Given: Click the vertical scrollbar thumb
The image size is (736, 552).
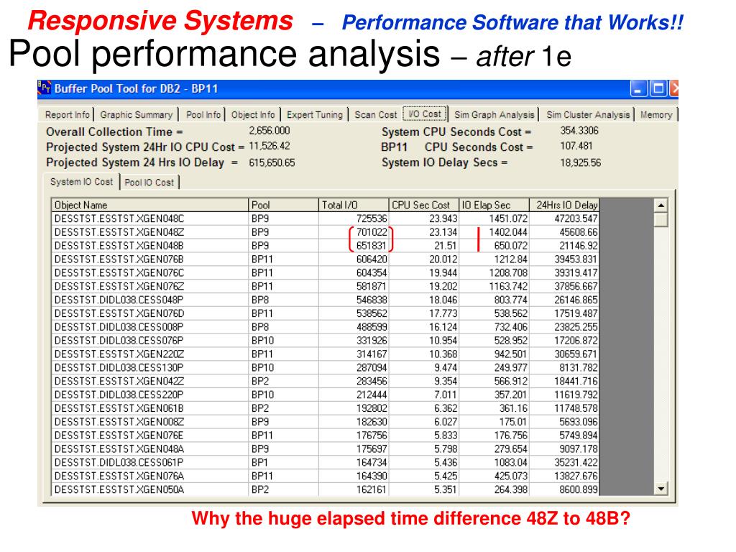Looking at the screenshot, I should click(x=661, y=219).
